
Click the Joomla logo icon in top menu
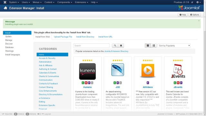point(5,2)
